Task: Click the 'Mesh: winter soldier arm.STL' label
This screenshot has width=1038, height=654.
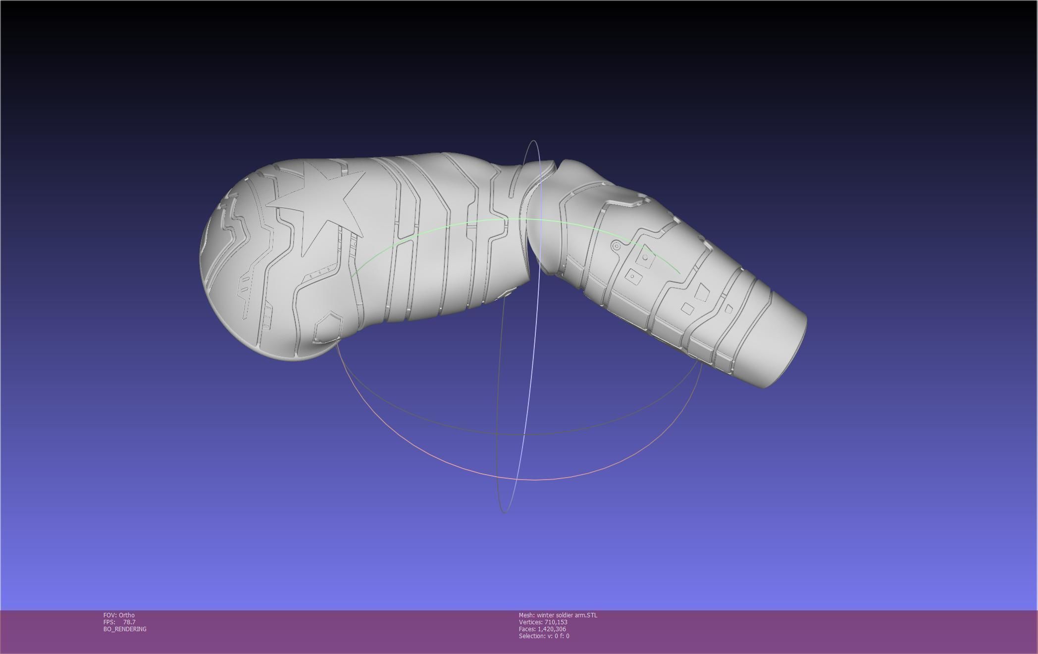Action: [x=558, y=615]
